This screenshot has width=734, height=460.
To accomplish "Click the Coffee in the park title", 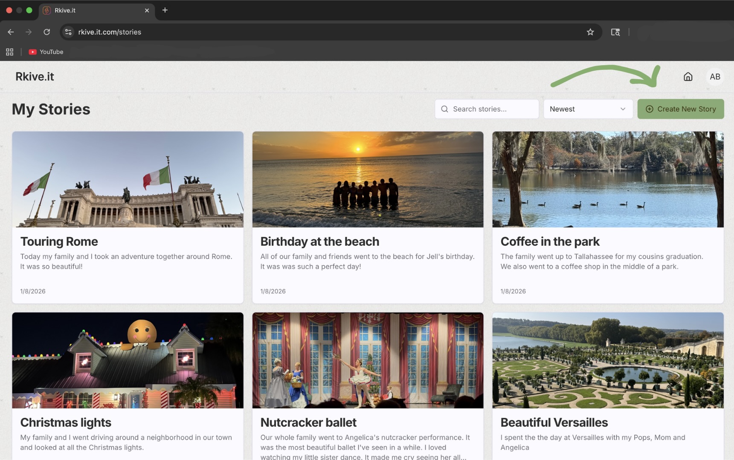I will [550, 241].
